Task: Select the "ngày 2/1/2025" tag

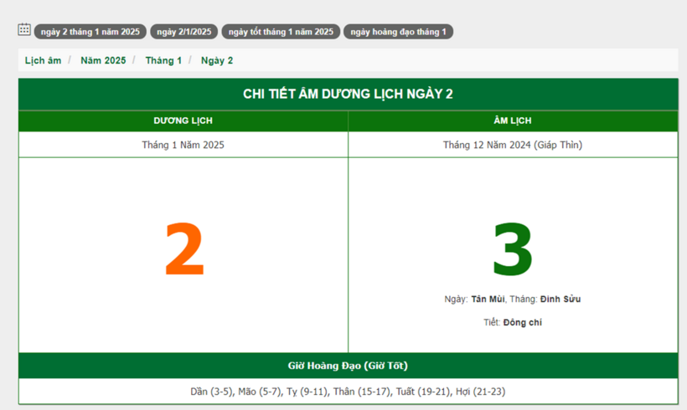Action: (183, 32)
